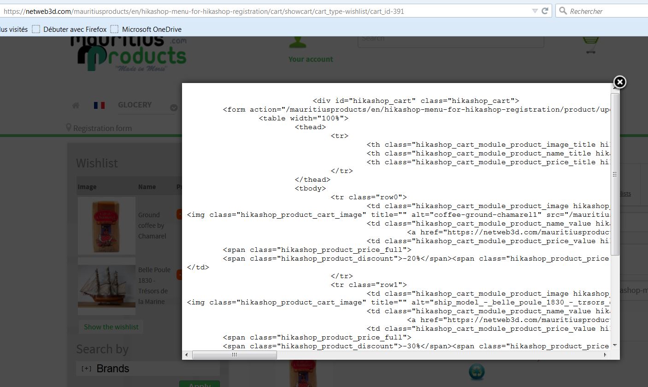Click the -30% discount span code line
Viewport: 648px width, 387px height.
point(417,346)
